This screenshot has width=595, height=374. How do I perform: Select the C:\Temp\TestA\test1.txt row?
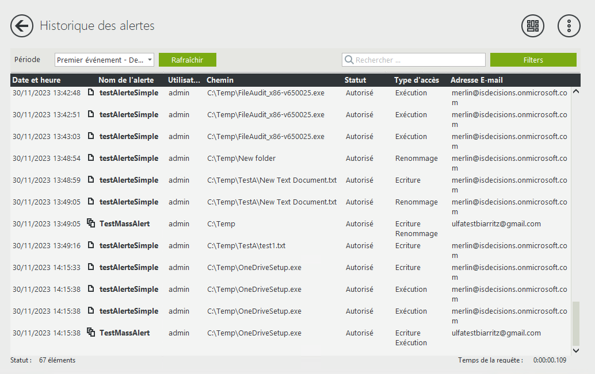[x=246, y=246]
